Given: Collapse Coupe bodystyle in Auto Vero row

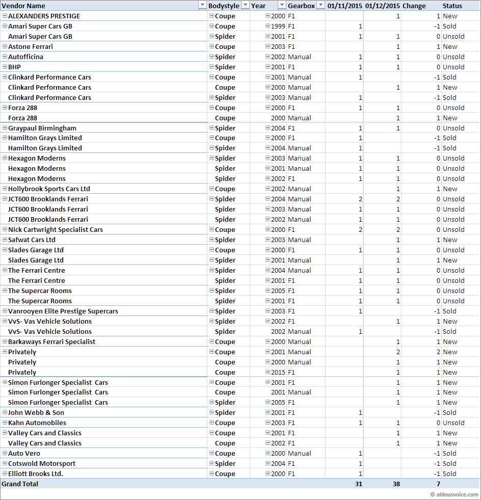Looking at the screenshot, I should pos(211,453).
